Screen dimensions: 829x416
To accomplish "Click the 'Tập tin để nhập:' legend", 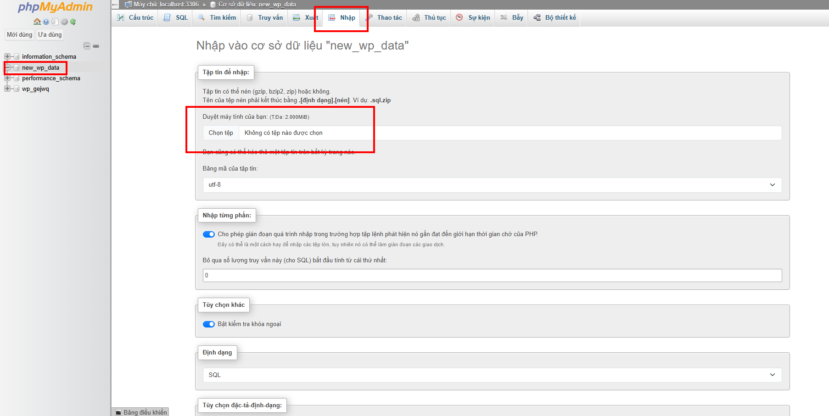I will (226, 72).
